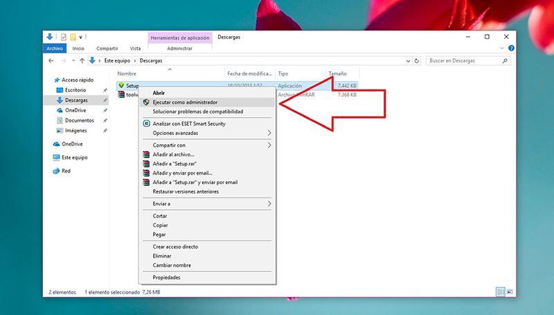Click the refresh button in address bar
Screen dimensions: 554x315
pyautogui.click(x=417, y=61)
